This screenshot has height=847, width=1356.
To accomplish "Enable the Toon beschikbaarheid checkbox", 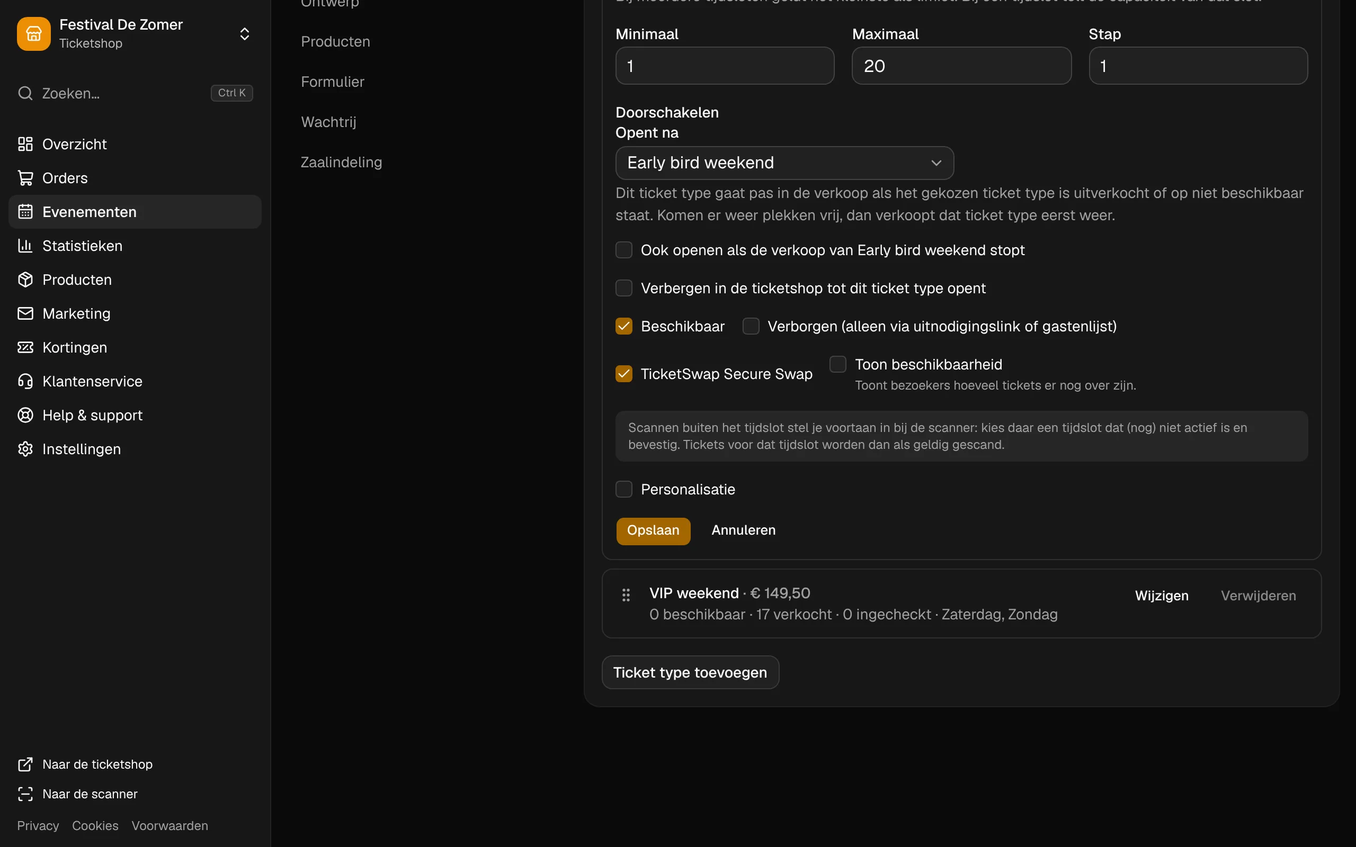I will tap(837, 364).
